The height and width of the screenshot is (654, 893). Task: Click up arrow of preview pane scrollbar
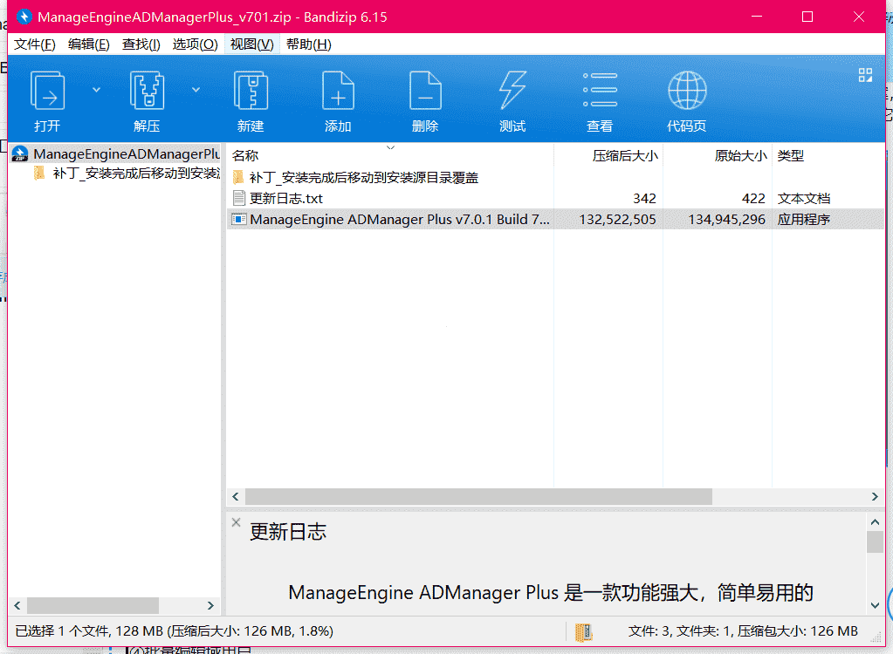pyautogui.click(x=875, y=521)
